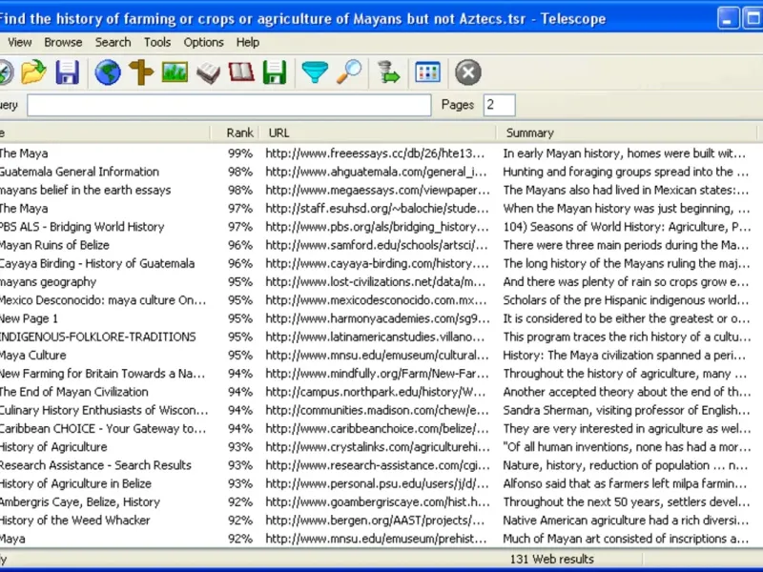
Task: Click the colored grid columns icon
Action: 427,72
